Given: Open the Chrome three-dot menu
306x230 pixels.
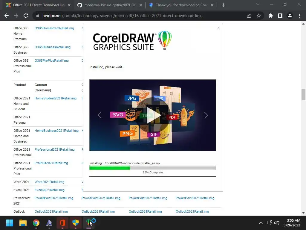Looking at the screenshot, I should pyautogui.click(x=299, y=16).
